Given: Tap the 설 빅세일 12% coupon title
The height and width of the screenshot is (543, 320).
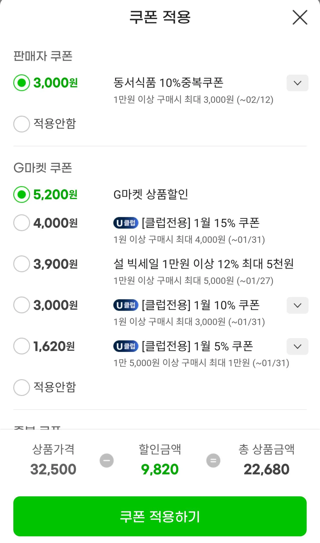Looking at the screenshot, I should pos(203,264).
